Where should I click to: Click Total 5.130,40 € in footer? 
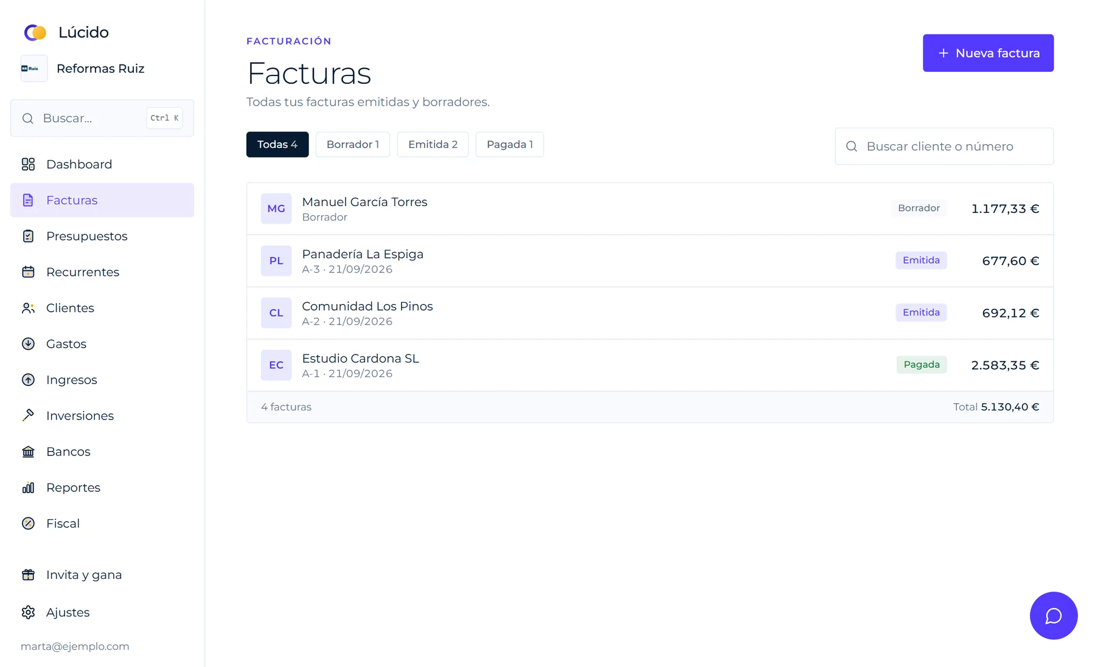click(996, 407)
